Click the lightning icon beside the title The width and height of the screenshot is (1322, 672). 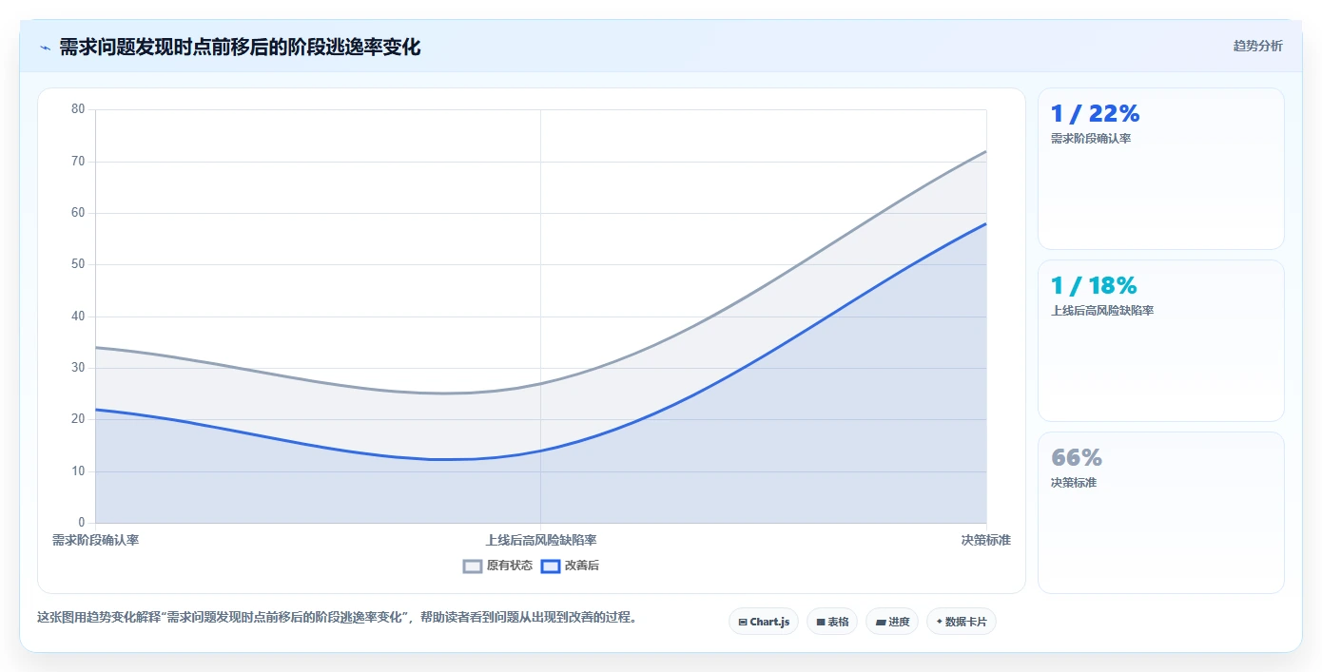[45, 48]
